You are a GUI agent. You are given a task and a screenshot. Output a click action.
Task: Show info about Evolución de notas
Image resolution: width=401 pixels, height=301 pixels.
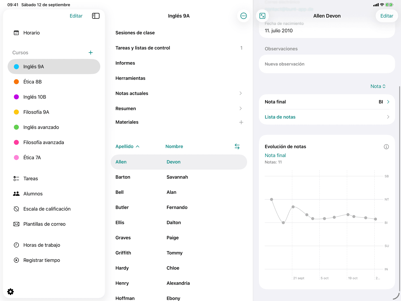[x=386, y=147]
